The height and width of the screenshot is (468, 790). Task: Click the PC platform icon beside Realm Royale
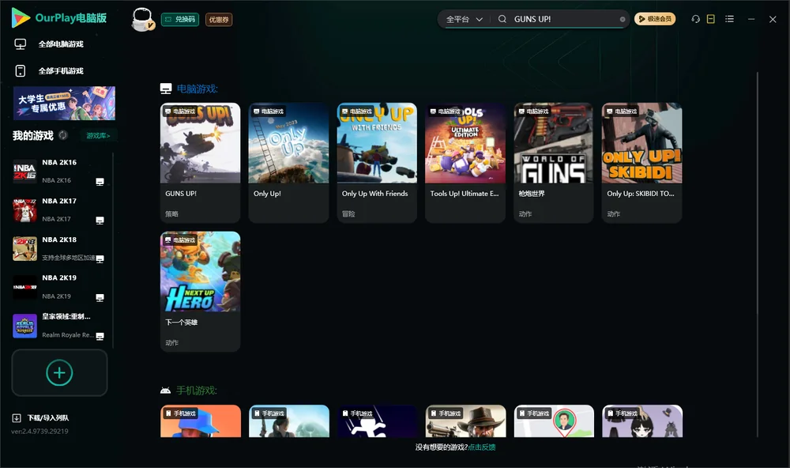(100, 336)
